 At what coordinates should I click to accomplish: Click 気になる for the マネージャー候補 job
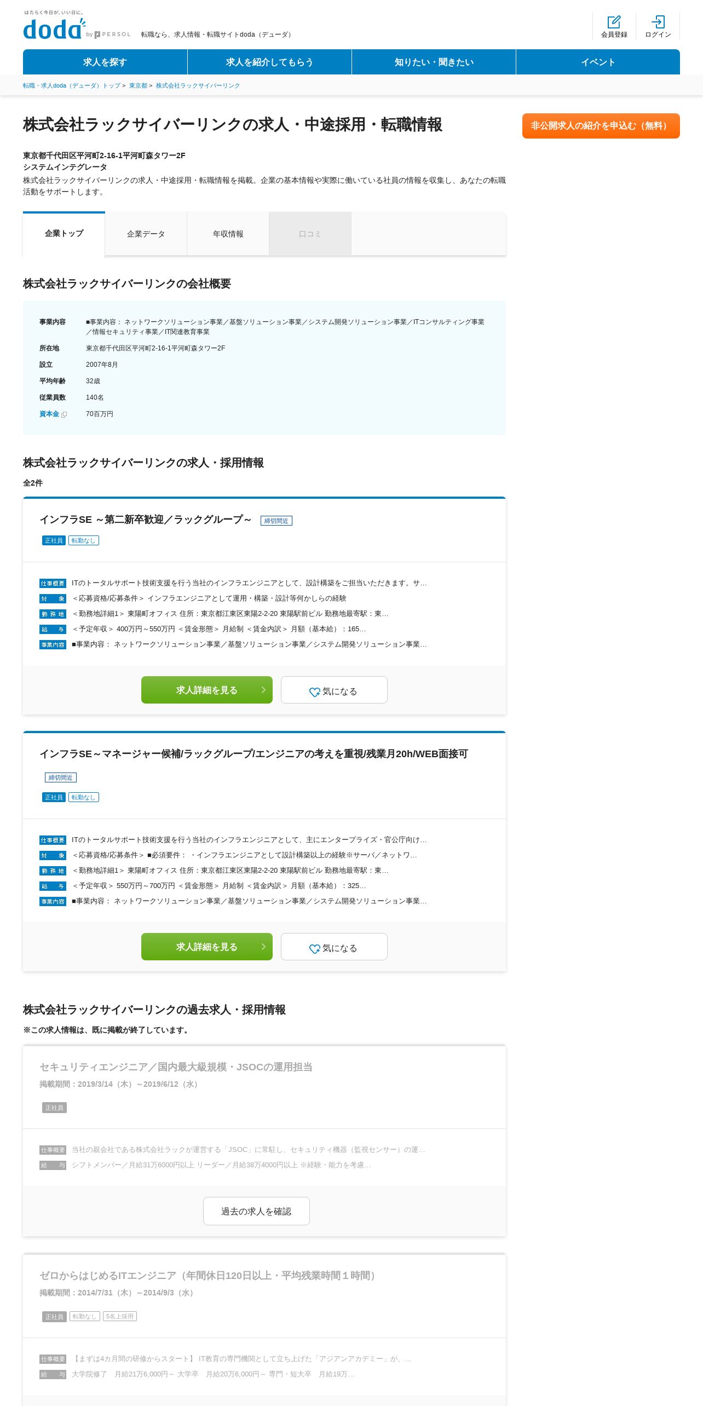pos(334,947)
